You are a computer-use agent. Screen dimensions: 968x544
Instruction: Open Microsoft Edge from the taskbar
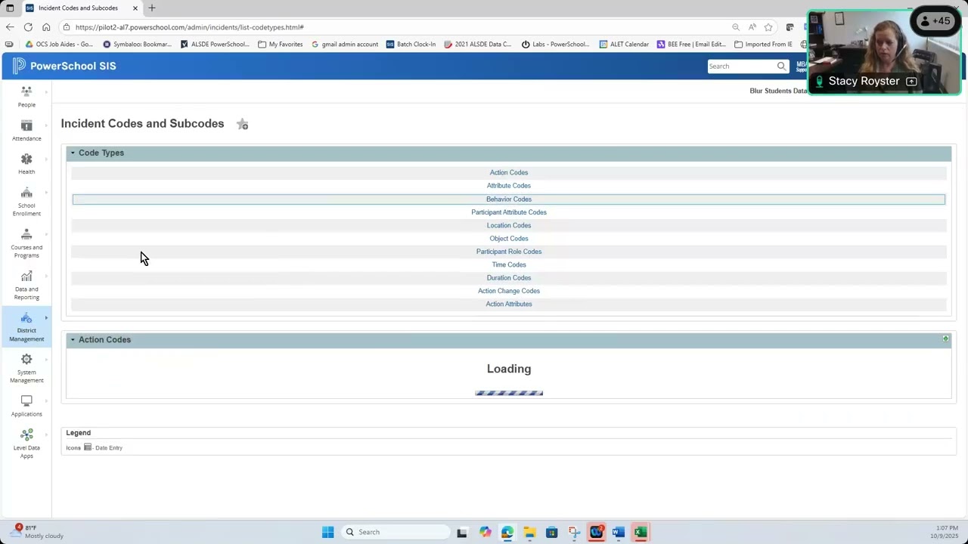(507, 532)
